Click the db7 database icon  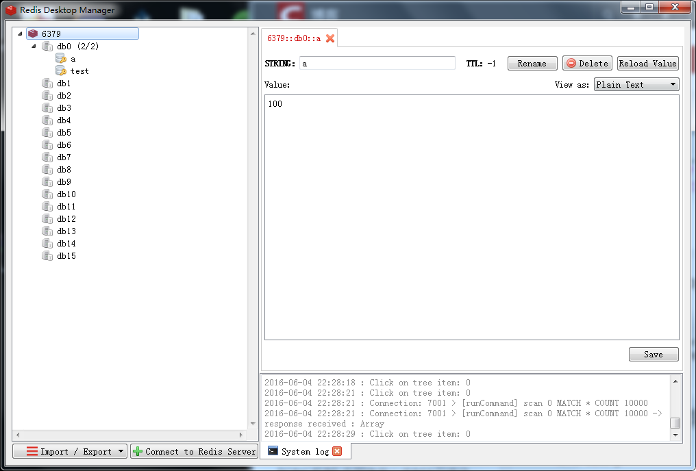[47, 157]
